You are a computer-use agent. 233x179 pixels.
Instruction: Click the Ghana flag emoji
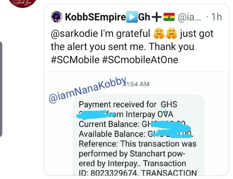169,17
